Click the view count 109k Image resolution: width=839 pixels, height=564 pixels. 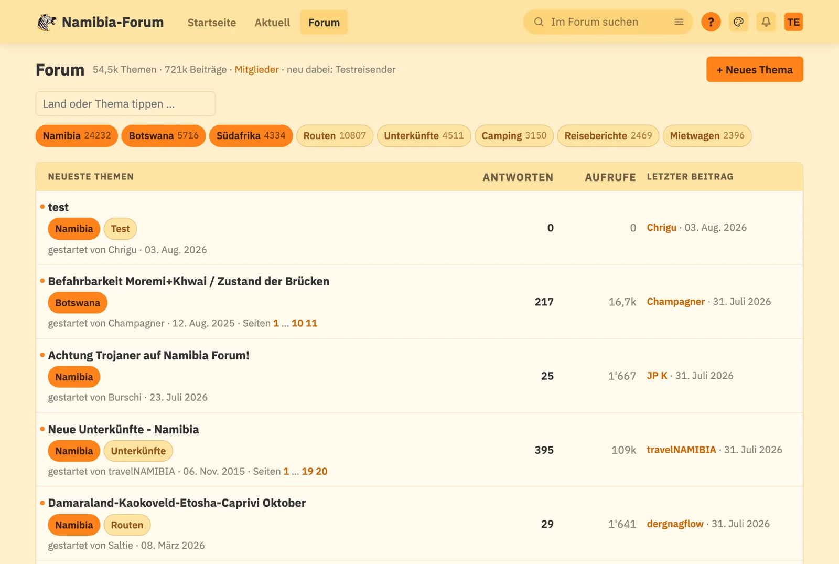tap(624, 450)
